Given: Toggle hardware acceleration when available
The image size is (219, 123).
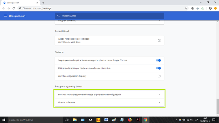Looking at the screenshot, I should (x=158, y=68).
